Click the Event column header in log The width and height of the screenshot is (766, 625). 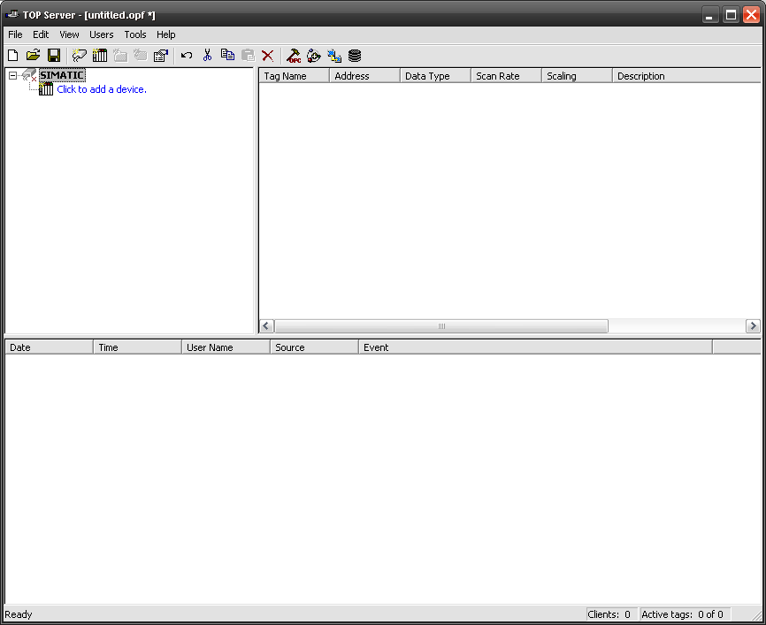pos(534,347)
